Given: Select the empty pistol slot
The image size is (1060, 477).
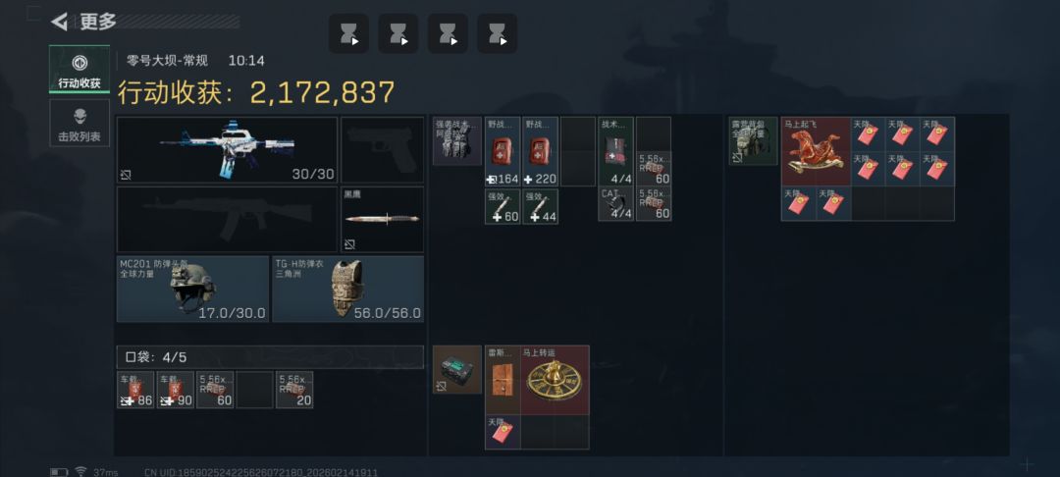Looking at the screenshot, I should [383, 150].
